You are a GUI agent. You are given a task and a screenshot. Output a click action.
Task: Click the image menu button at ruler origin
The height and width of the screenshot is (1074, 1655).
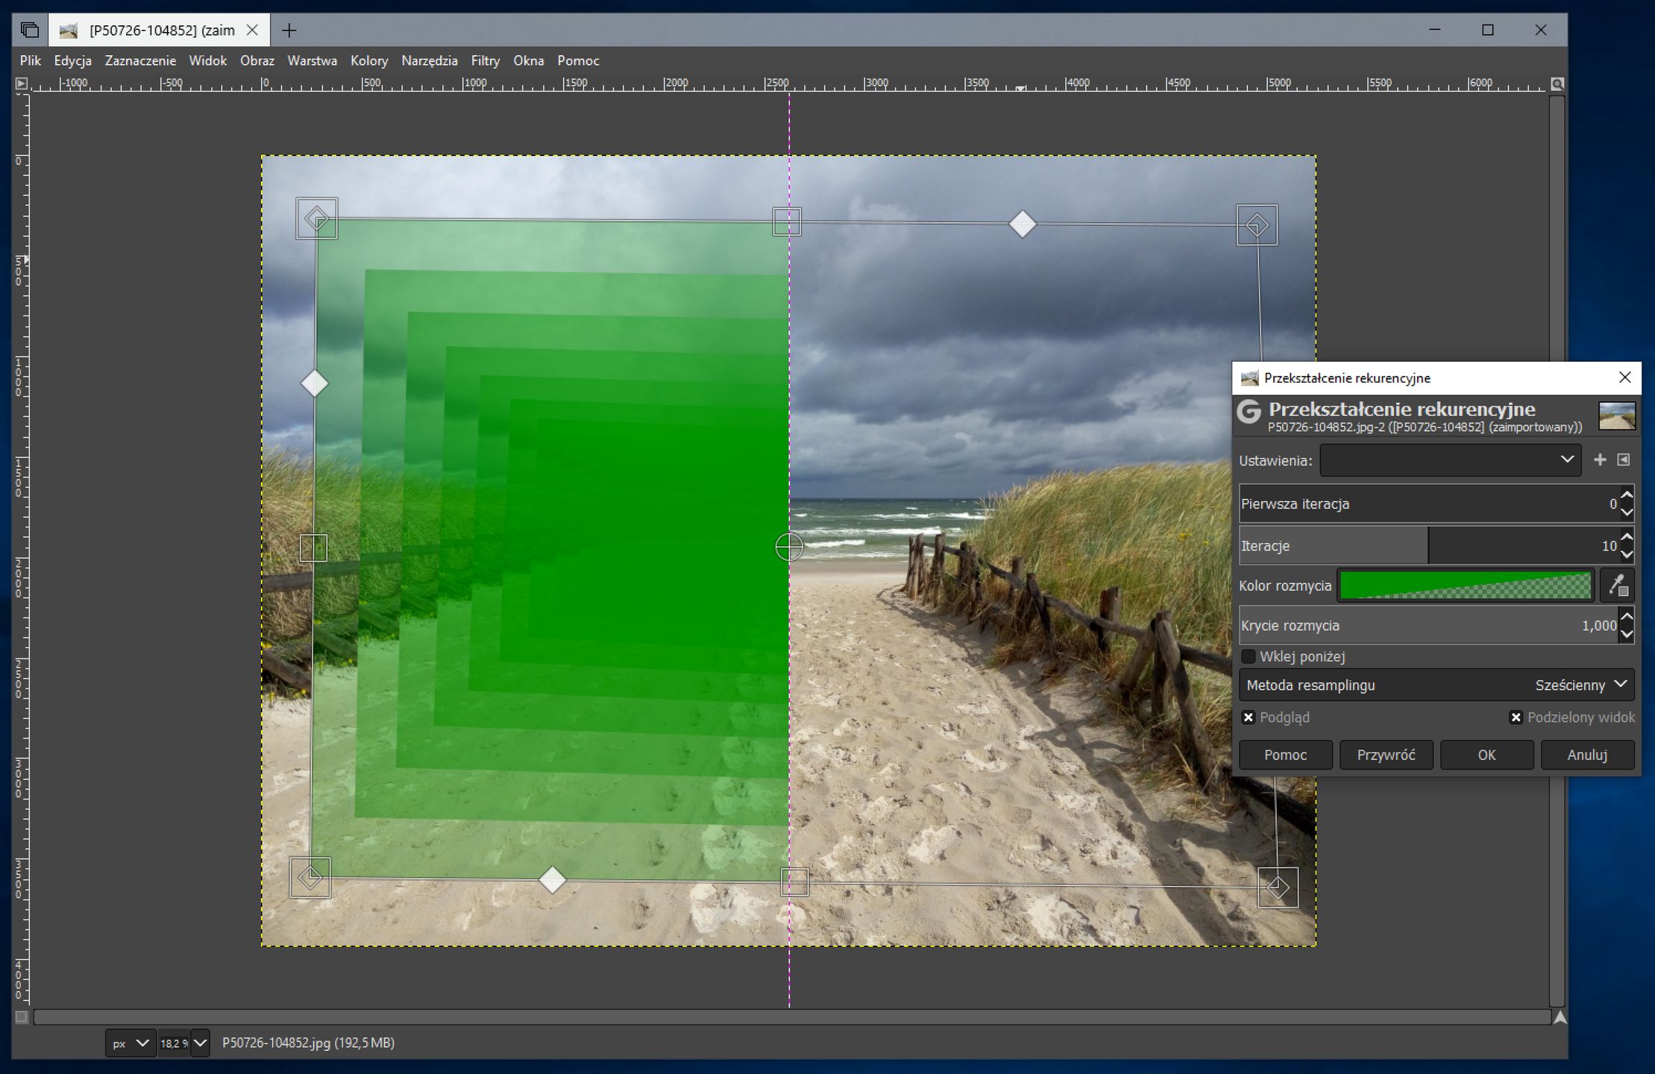(x=22, y=84)
